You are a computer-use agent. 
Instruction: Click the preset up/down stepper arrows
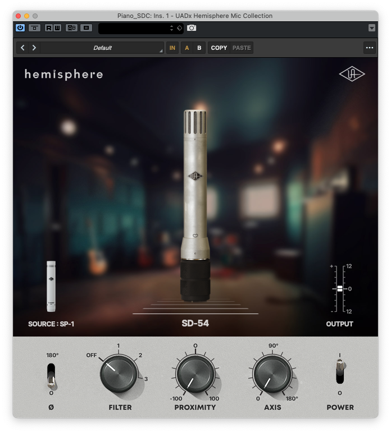click(171, 28)
